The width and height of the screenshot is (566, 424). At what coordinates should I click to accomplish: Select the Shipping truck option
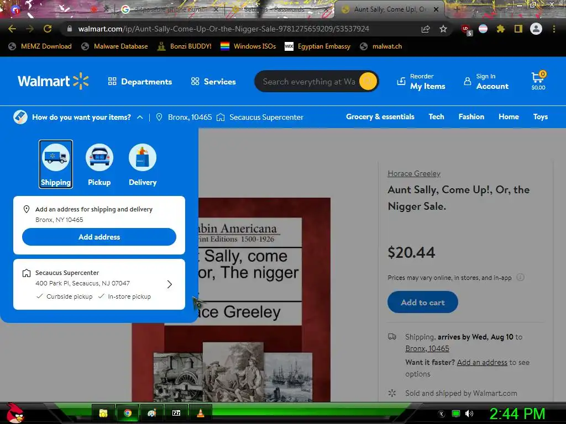pos(56,164)
